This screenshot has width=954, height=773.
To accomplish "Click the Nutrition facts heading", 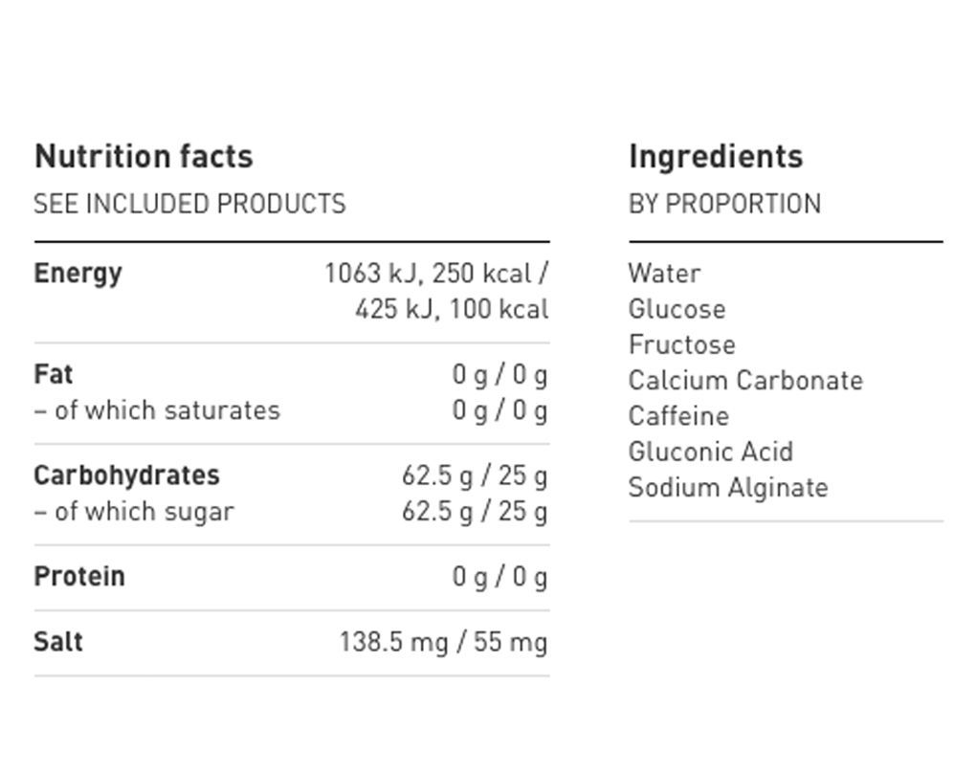I will [x=144, y=156].
